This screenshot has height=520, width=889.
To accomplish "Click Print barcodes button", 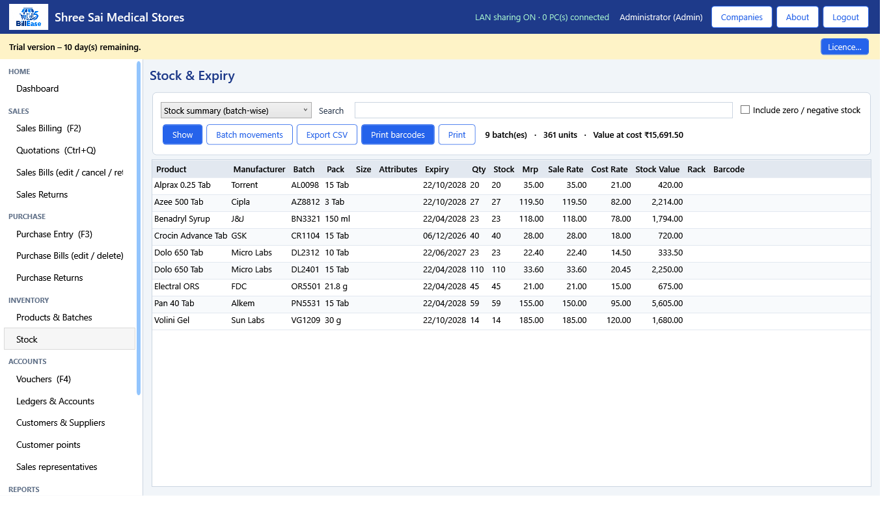I will pos(398,135).
